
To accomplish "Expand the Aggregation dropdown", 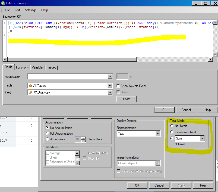I will tap(110, 76).
